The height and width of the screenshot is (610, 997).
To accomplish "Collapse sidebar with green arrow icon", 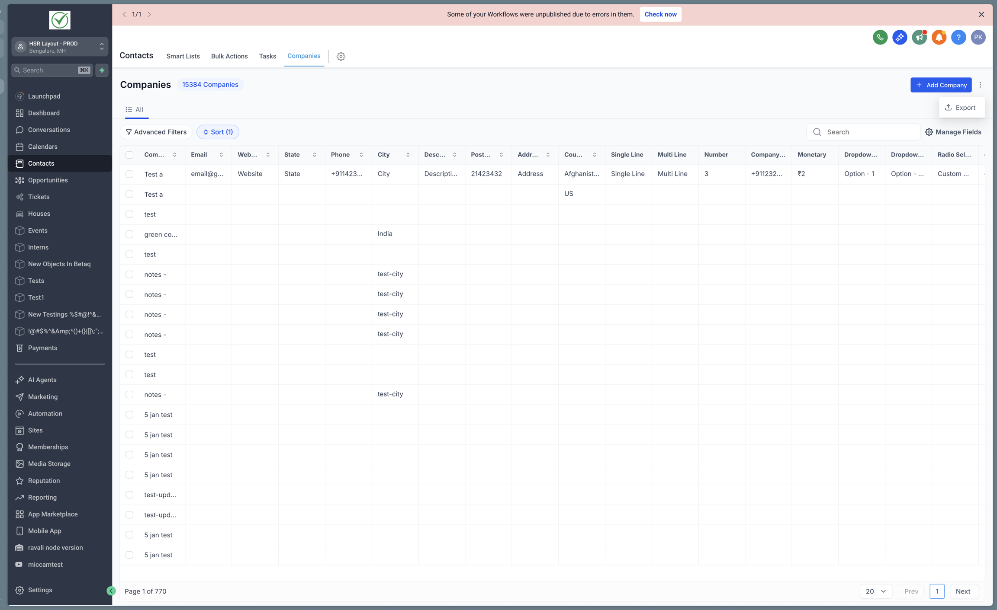I will click(x=111, y=591).
